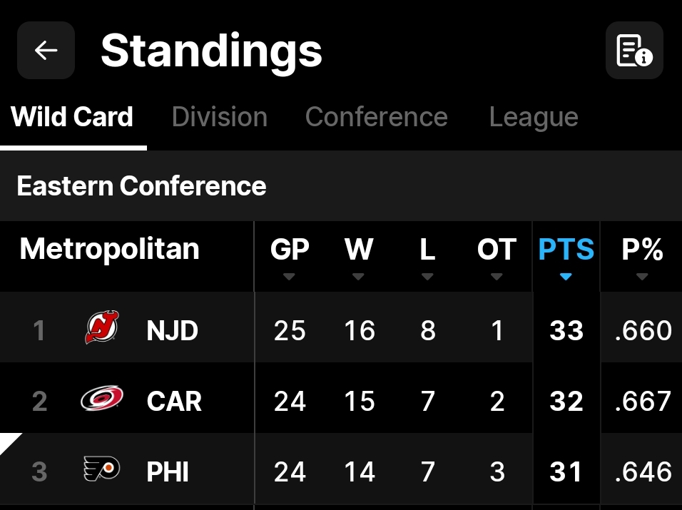
Task: Tap the Philadelphia Flyers logo
Action: (102, 470)
